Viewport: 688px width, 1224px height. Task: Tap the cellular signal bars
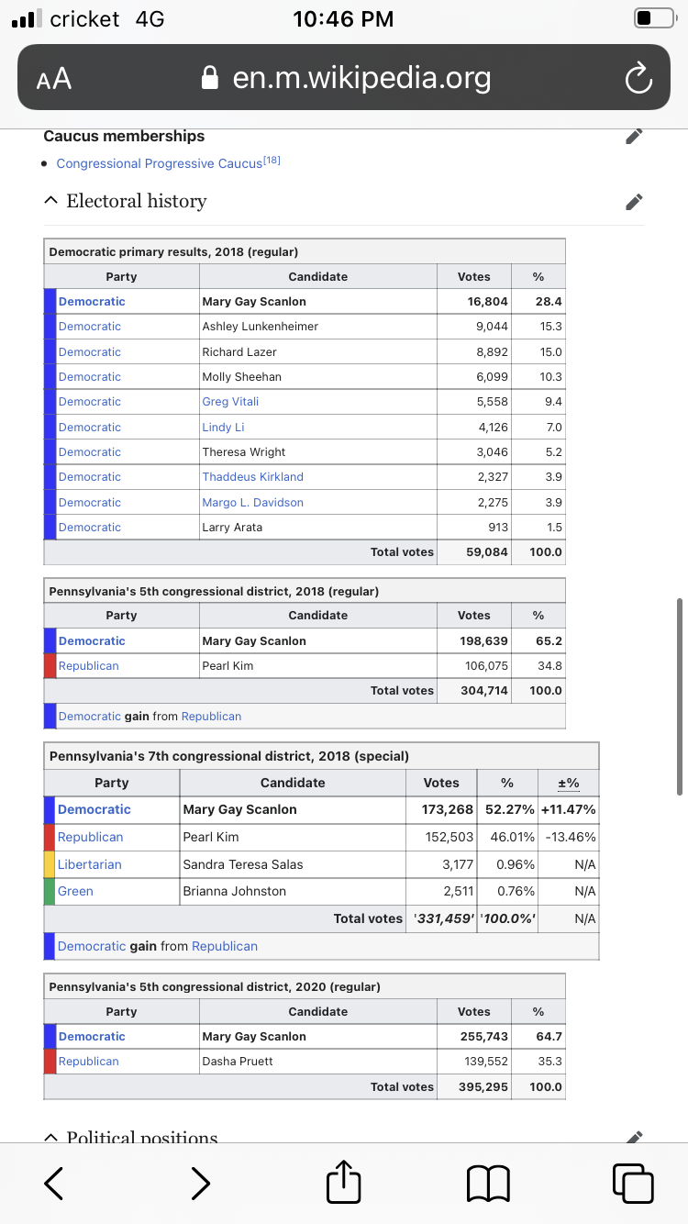point(28,18)
